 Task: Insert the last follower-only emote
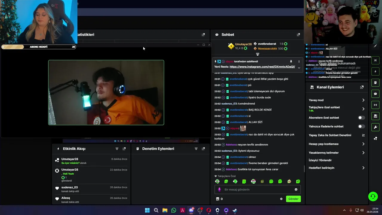pyautogui.click(x=298, y=181)
